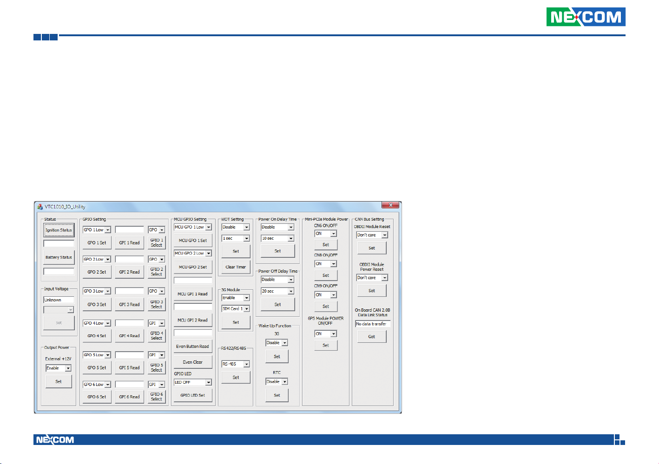
Task: Close the VTC1010_IO_Utility window
Action: [x=390, y=205]
